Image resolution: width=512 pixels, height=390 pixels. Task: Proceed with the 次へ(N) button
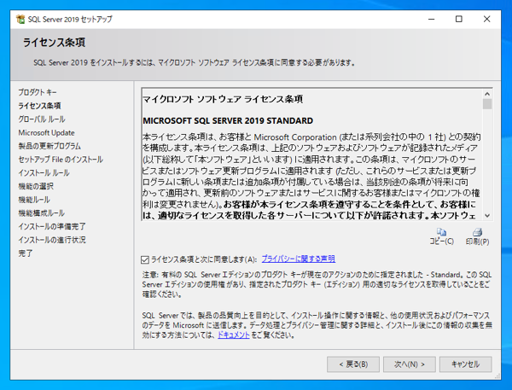[x=409, y=364]
